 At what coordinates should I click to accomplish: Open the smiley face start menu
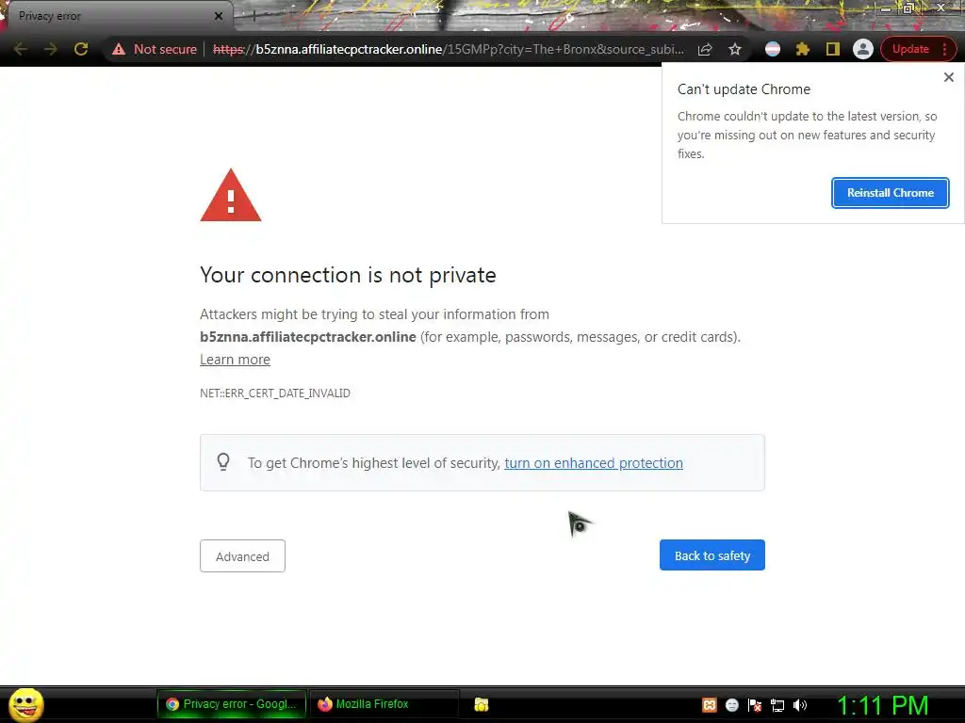25,704
